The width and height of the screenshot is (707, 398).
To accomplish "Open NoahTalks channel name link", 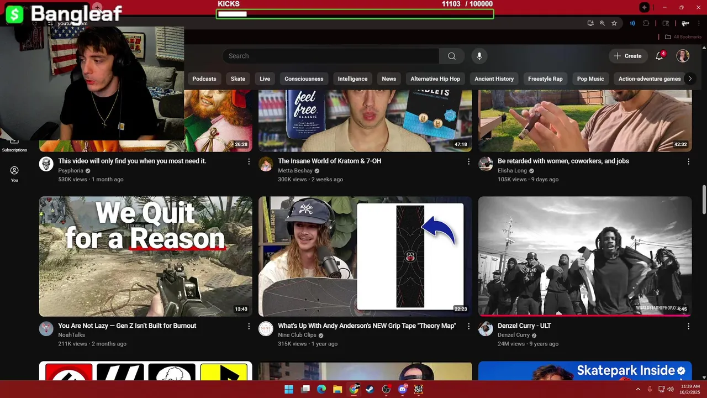I will [x=72, y=335].
